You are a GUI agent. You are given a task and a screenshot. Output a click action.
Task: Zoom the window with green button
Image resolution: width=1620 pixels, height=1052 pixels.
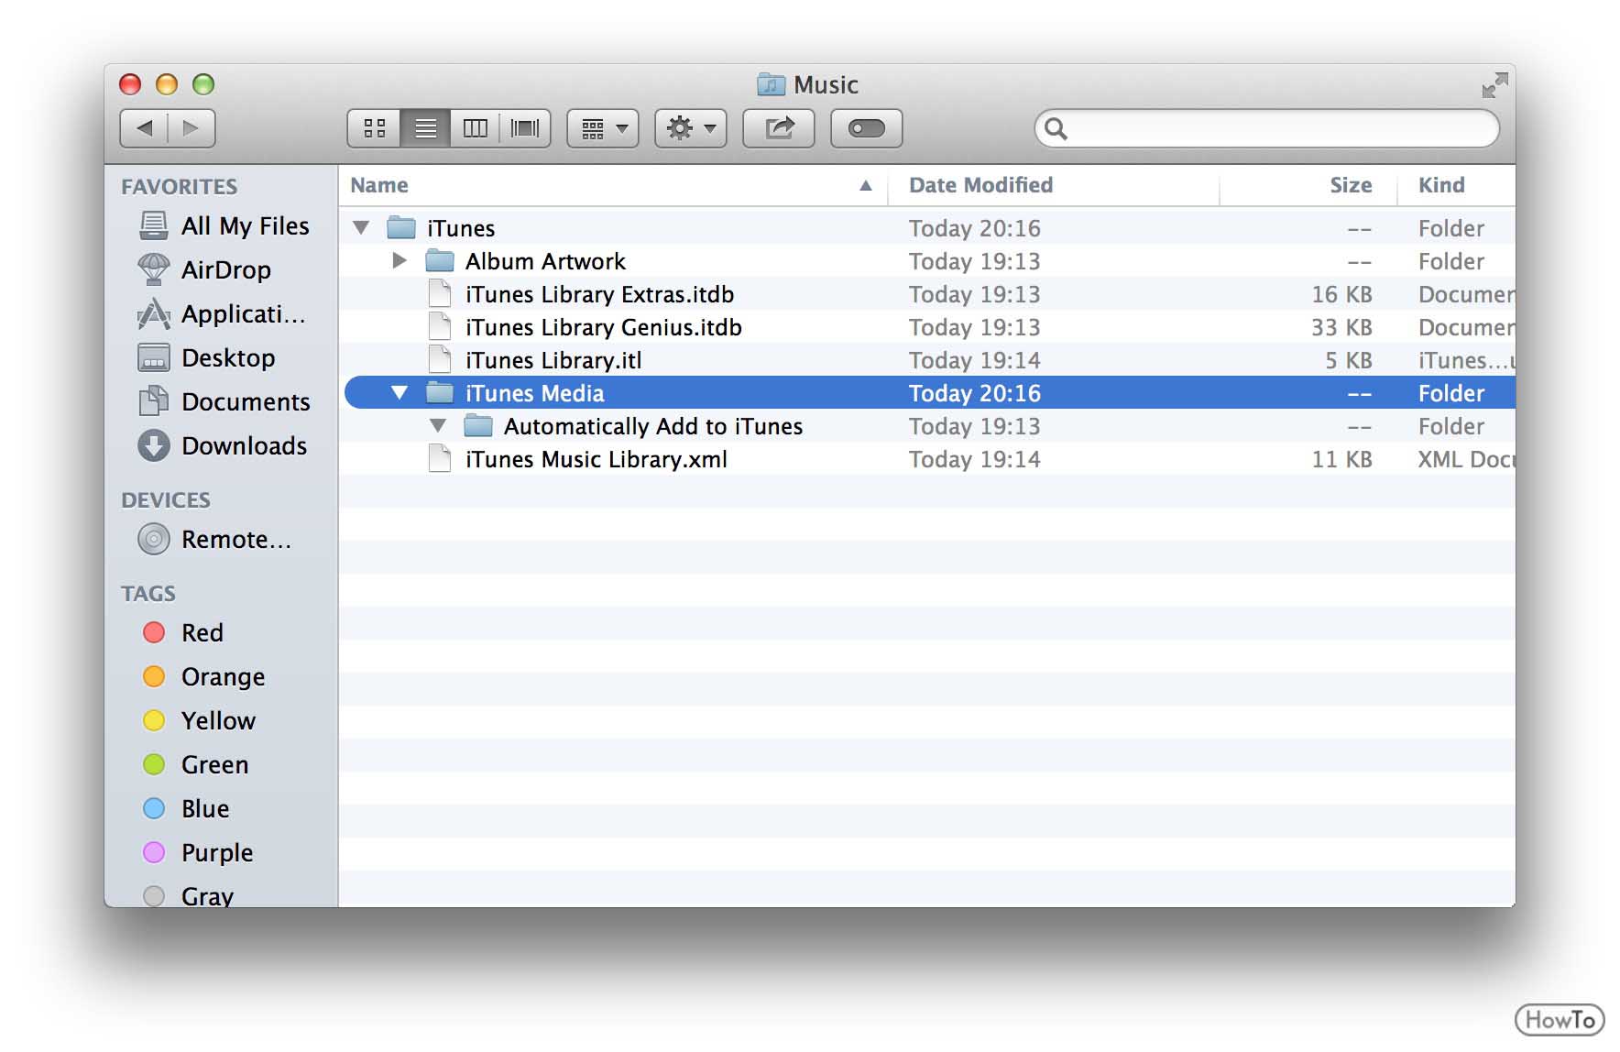tap(203, 84)
